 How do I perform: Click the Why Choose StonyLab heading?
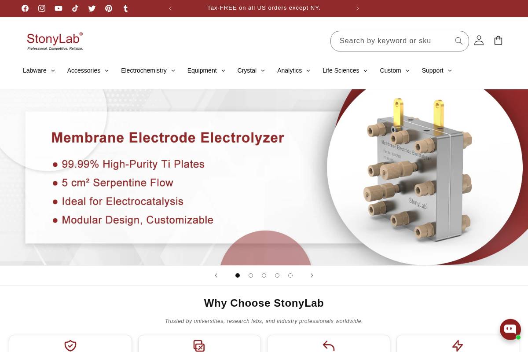264,303
